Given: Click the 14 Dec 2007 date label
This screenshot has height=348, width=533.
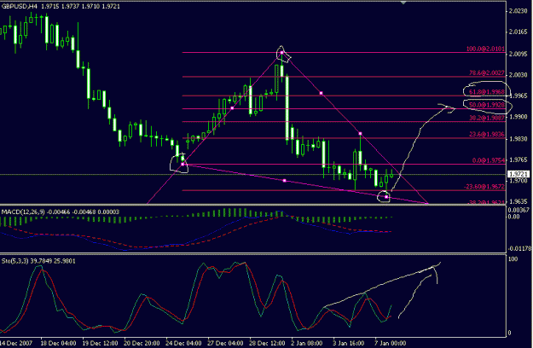Looking at the screenshot, I should (x=16, y=343).
